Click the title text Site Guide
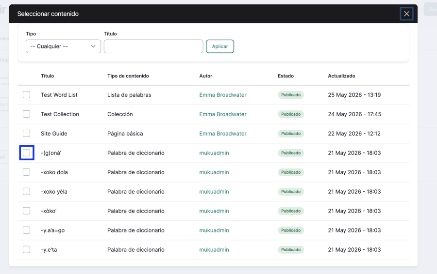This screenshot has height=274, width=437. pyautogui.click(x=54, y=134)
